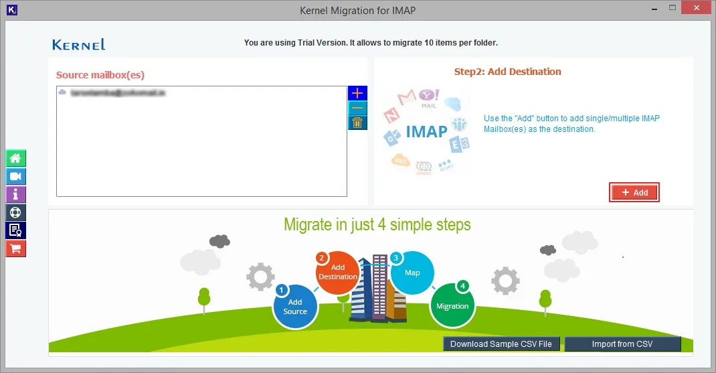716x373 pixels.
Task: Click the Migrate in just 4 simple steps title
Action: tap(377, 224)
